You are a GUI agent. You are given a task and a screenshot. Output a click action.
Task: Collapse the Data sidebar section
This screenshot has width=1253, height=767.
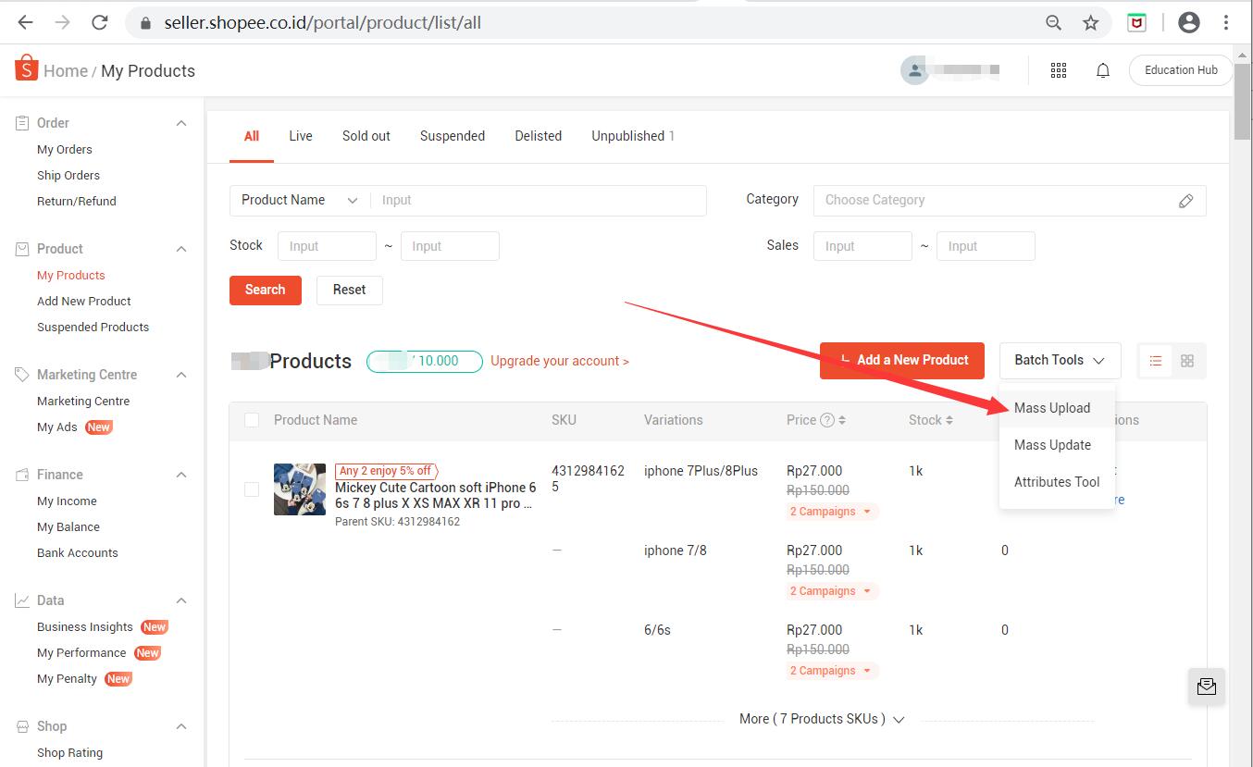pos(181,600)
